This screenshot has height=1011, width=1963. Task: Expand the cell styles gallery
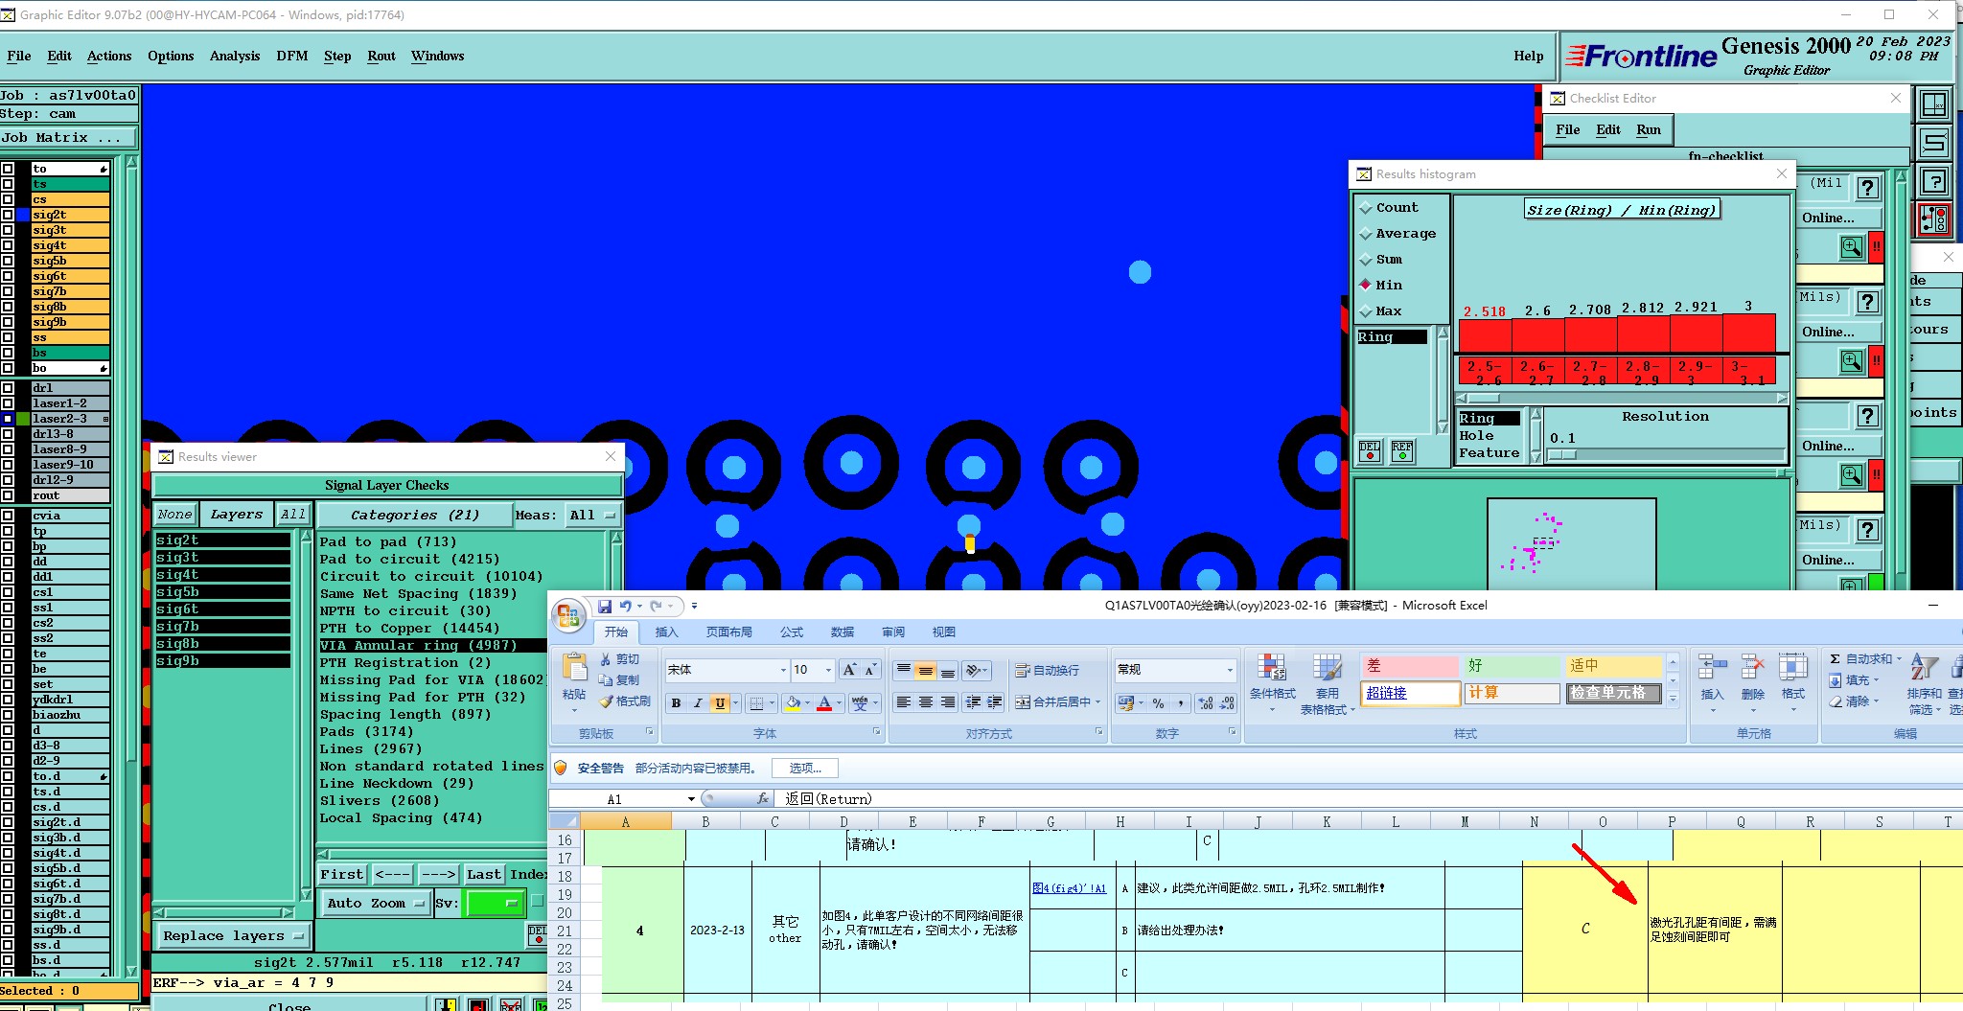click(1673, 701)
